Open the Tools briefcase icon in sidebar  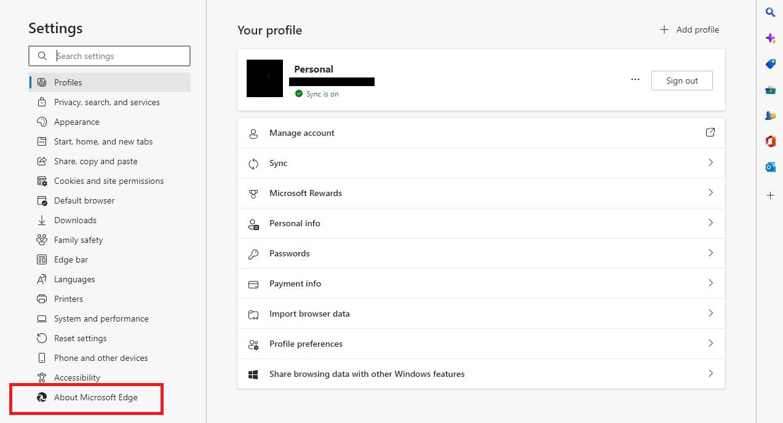tap(770, 90)
